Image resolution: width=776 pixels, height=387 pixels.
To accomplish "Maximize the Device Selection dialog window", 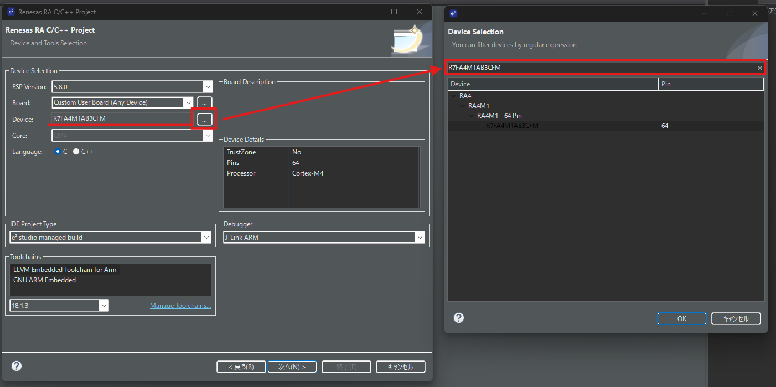I will coord(730,13).
